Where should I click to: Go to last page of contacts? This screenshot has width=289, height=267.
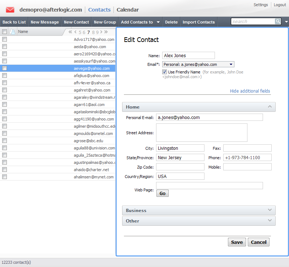click(106, 32)
